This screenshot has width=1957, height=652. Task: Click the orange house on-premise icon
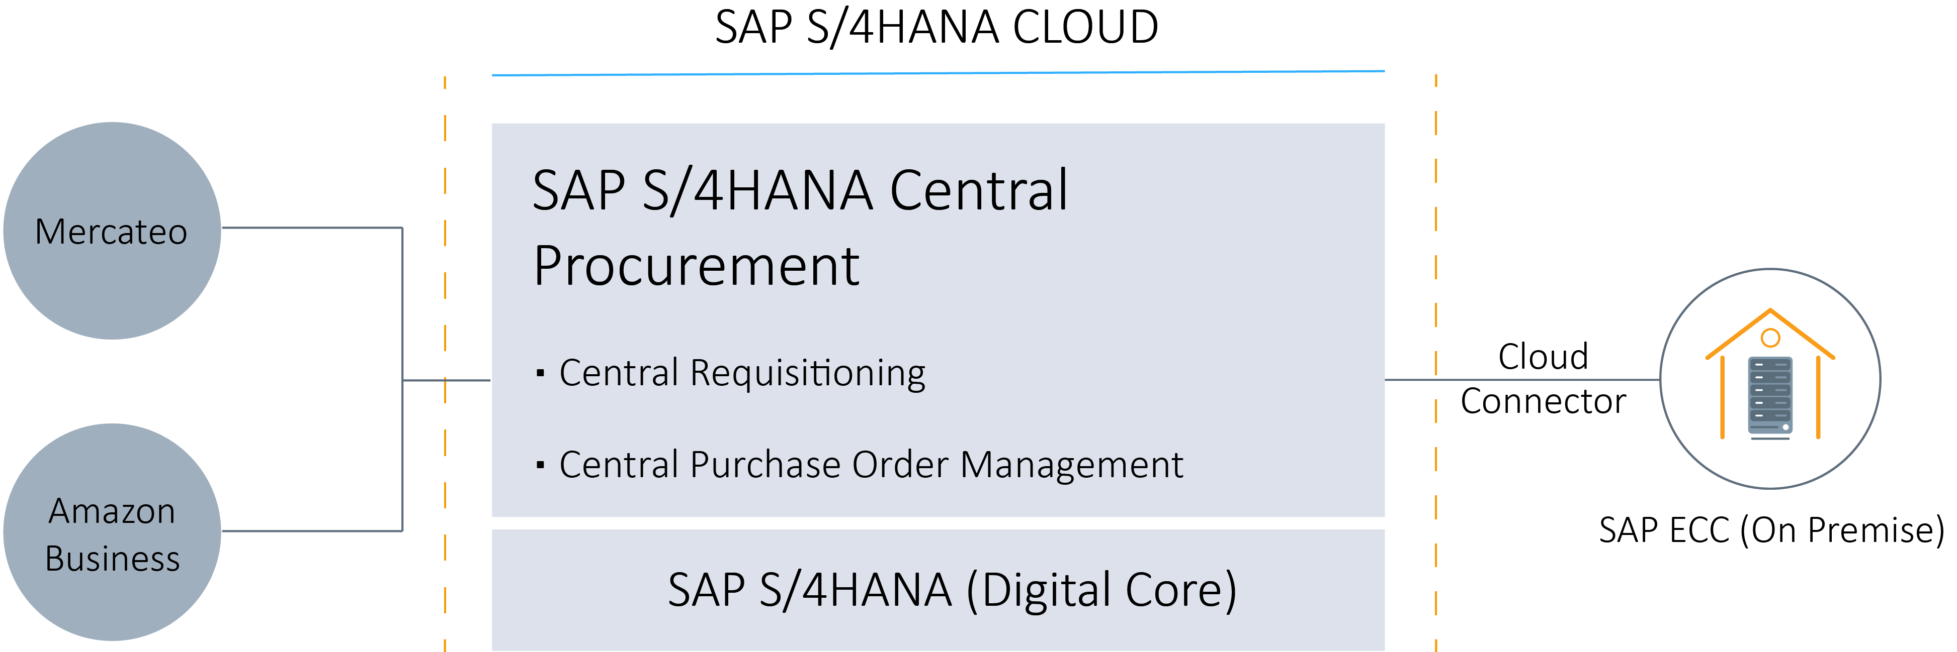pos(1769,376)
